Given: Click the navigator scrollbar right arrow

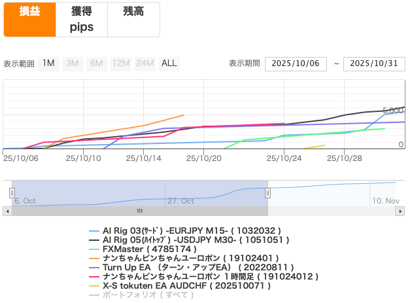Looking at the screenshot, I should [x=400, y=211].
